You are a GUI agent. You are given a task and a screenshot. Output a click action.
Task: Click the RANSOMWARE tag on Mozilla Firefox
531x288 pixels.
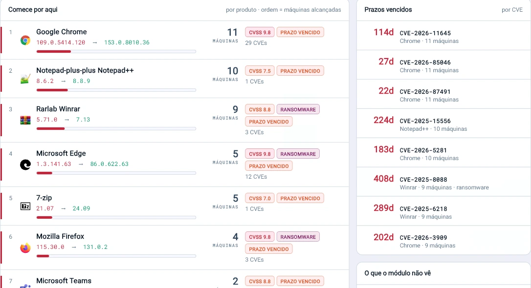298,237
